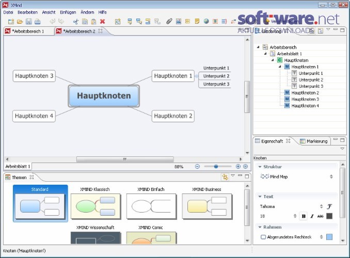
Task: Click the Copy icon in the toolbar
Action: click(85, 22)
